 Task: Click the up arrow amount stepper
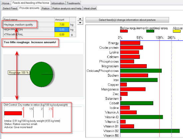coord(80,19)
